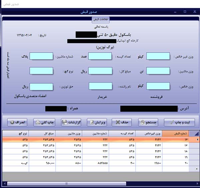Click the bag count (تعداد کیسه) field

(100, 57)
